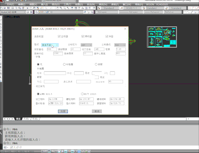Open the 文件(F) menu
Image resolution: width=199 pixels, height=153 pixels.
10,4
